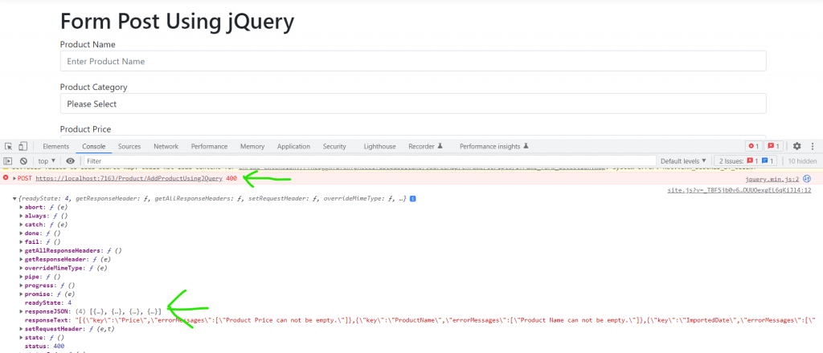Screen dimensions: 823x353
Task: Open the DevTools three-dot menu
Action: 813,147
